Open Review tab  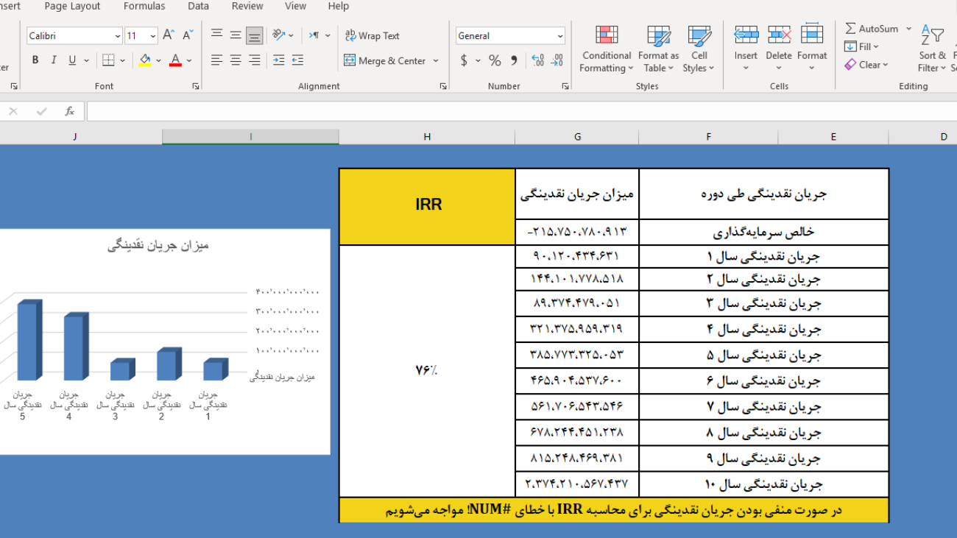coord(247,6)
